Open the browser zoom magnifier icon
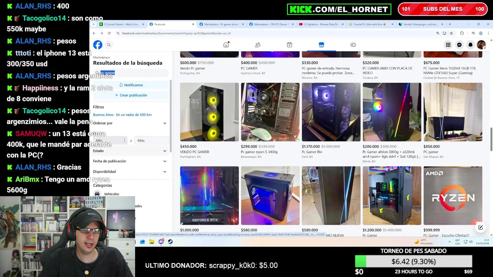 438,33
